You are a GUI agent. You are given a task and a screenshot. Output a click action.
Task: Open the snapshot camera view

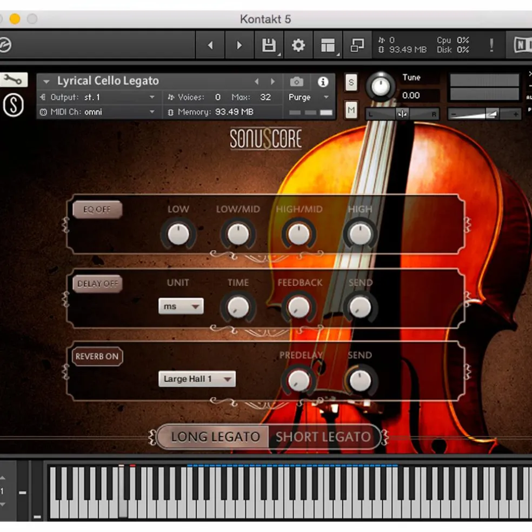click(296, 82)
